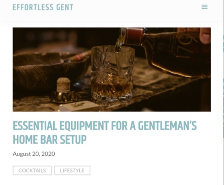Click the blue strip at right edge

coord(224,93)
